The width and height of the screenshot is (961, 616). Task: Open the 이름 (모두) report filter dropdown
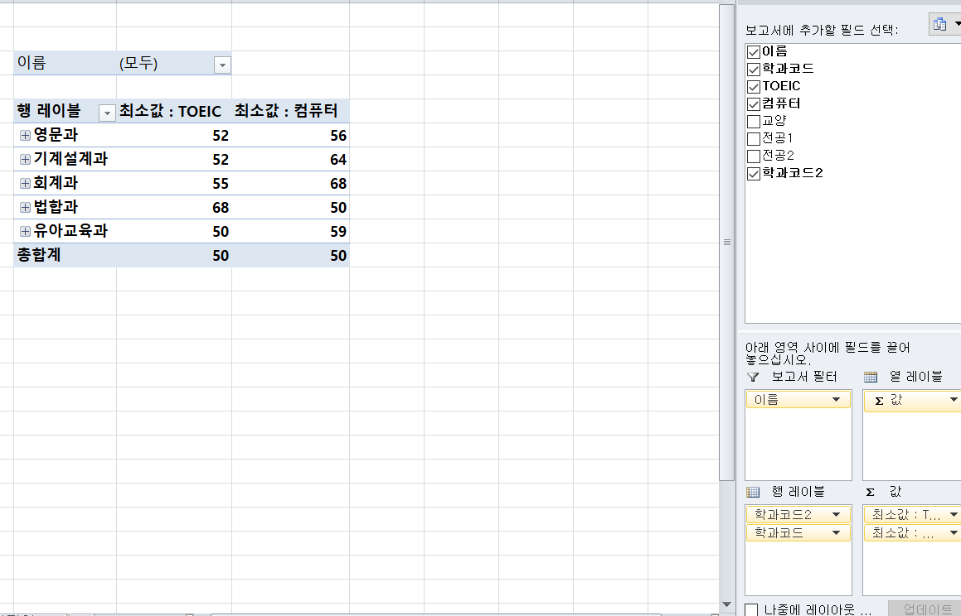click(x=222, y=65)
